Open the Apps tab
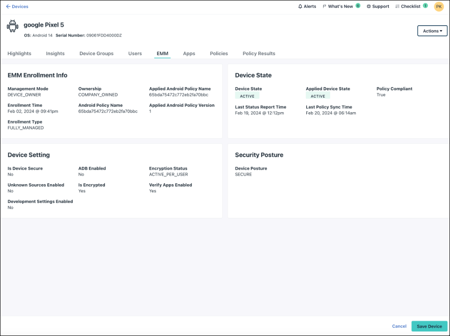The image size is (450, 336). click(x=189, y=53)
